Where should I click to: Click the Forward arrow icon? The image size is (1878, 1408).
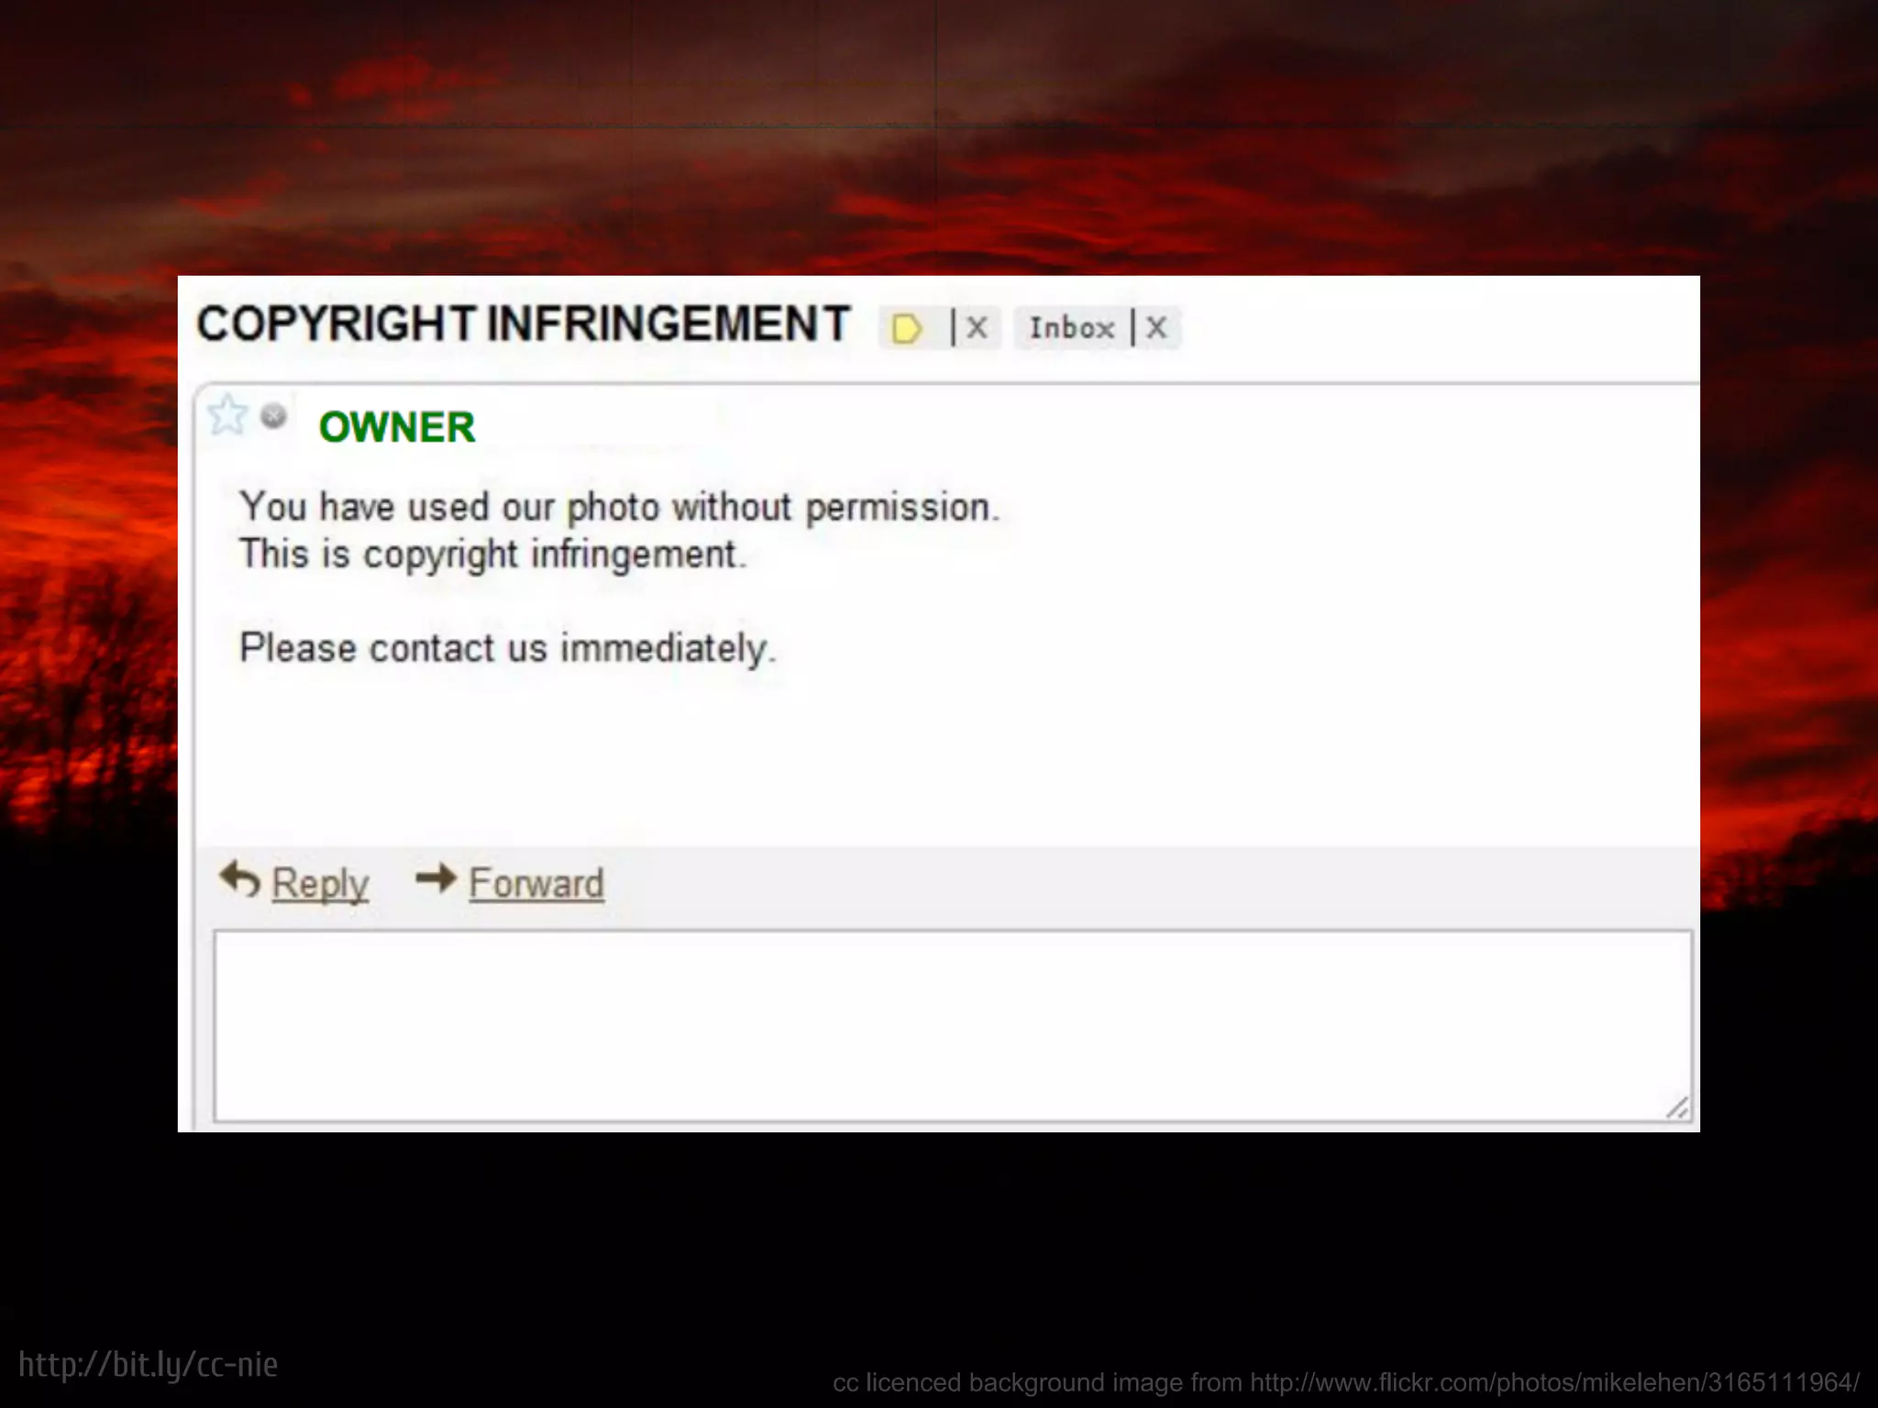(436, 878)
